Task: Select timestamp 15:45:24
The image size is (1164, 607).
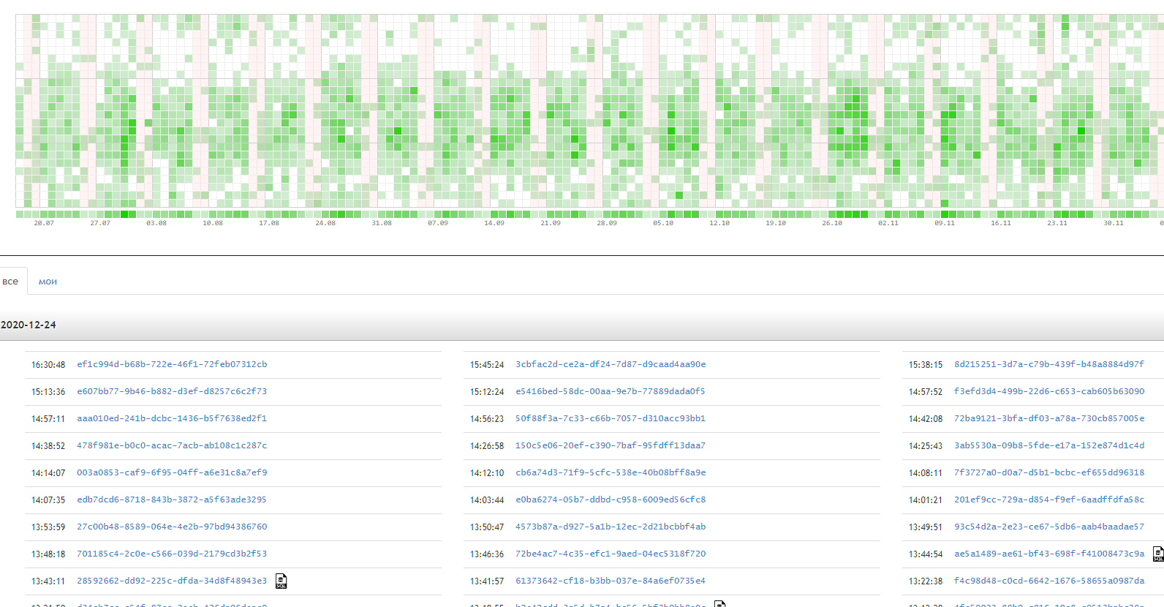Action: point(487,365)
